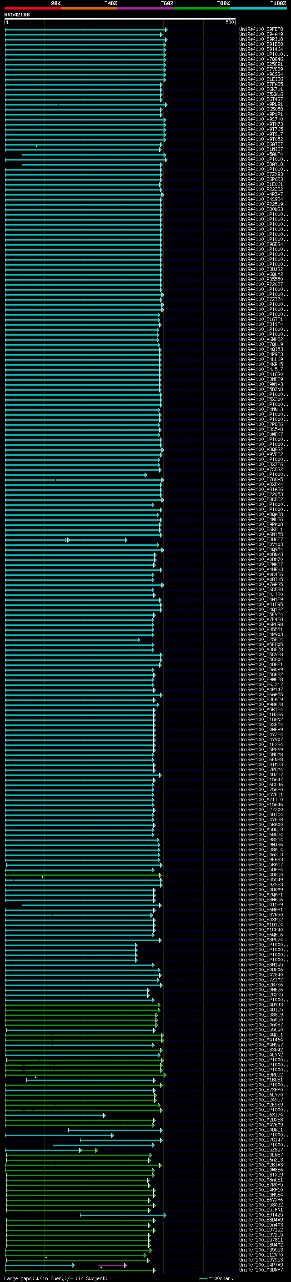Screen dimensions: 291x1282
Task: Select the UniRef100_C5Z8W7 label
Action: (261, 1150)
